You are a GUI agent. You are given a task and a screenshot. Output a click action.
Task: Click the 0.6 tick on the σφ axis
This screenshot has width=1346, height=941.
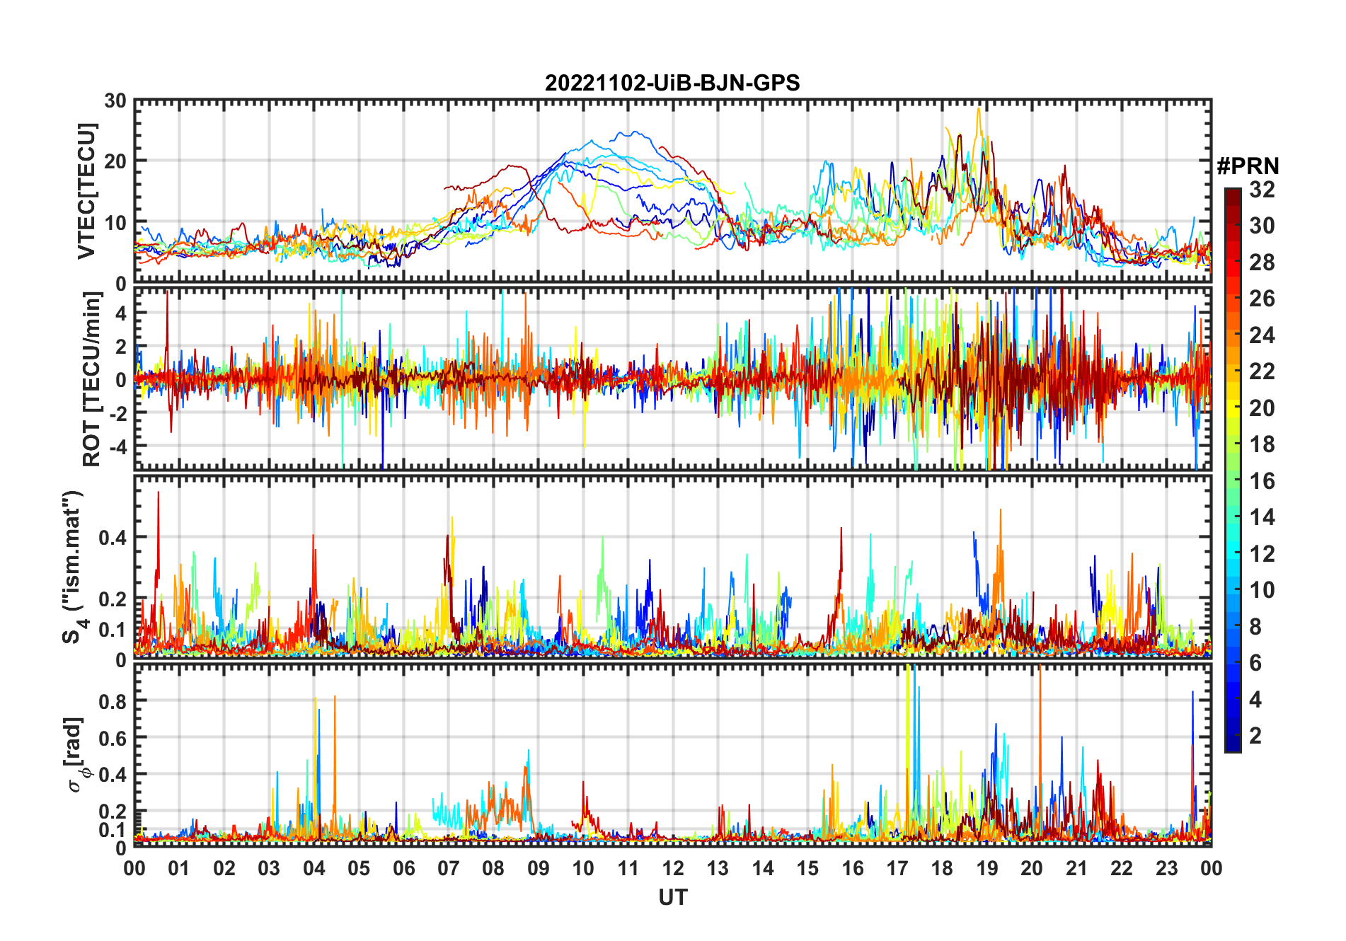coord(113,738)
